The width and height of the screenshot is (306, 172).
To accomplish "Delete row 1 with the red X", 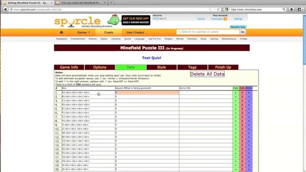I will click(x=242, y=93).
